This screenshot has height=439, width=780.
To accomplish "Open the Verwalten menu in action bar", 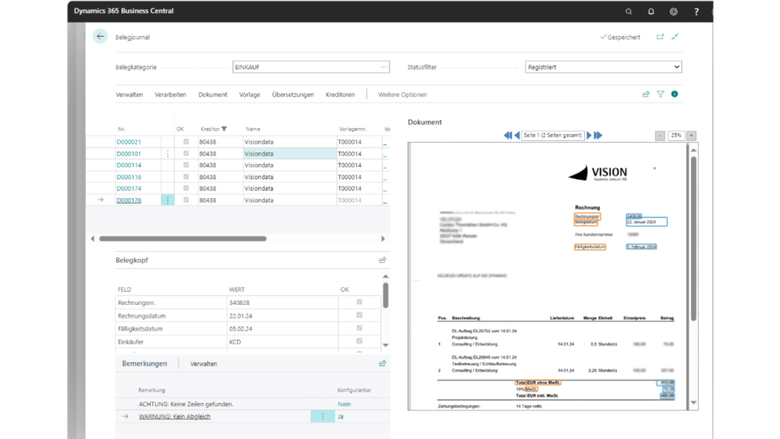I will pyautogui.click(x=129, y=95).
